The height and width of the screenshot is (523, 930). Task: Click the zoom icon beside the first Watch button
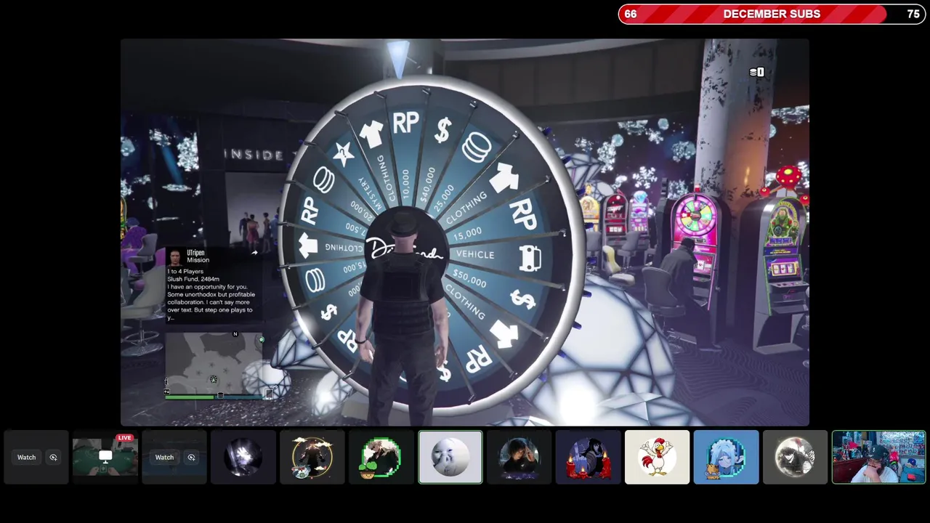point(53,457)
